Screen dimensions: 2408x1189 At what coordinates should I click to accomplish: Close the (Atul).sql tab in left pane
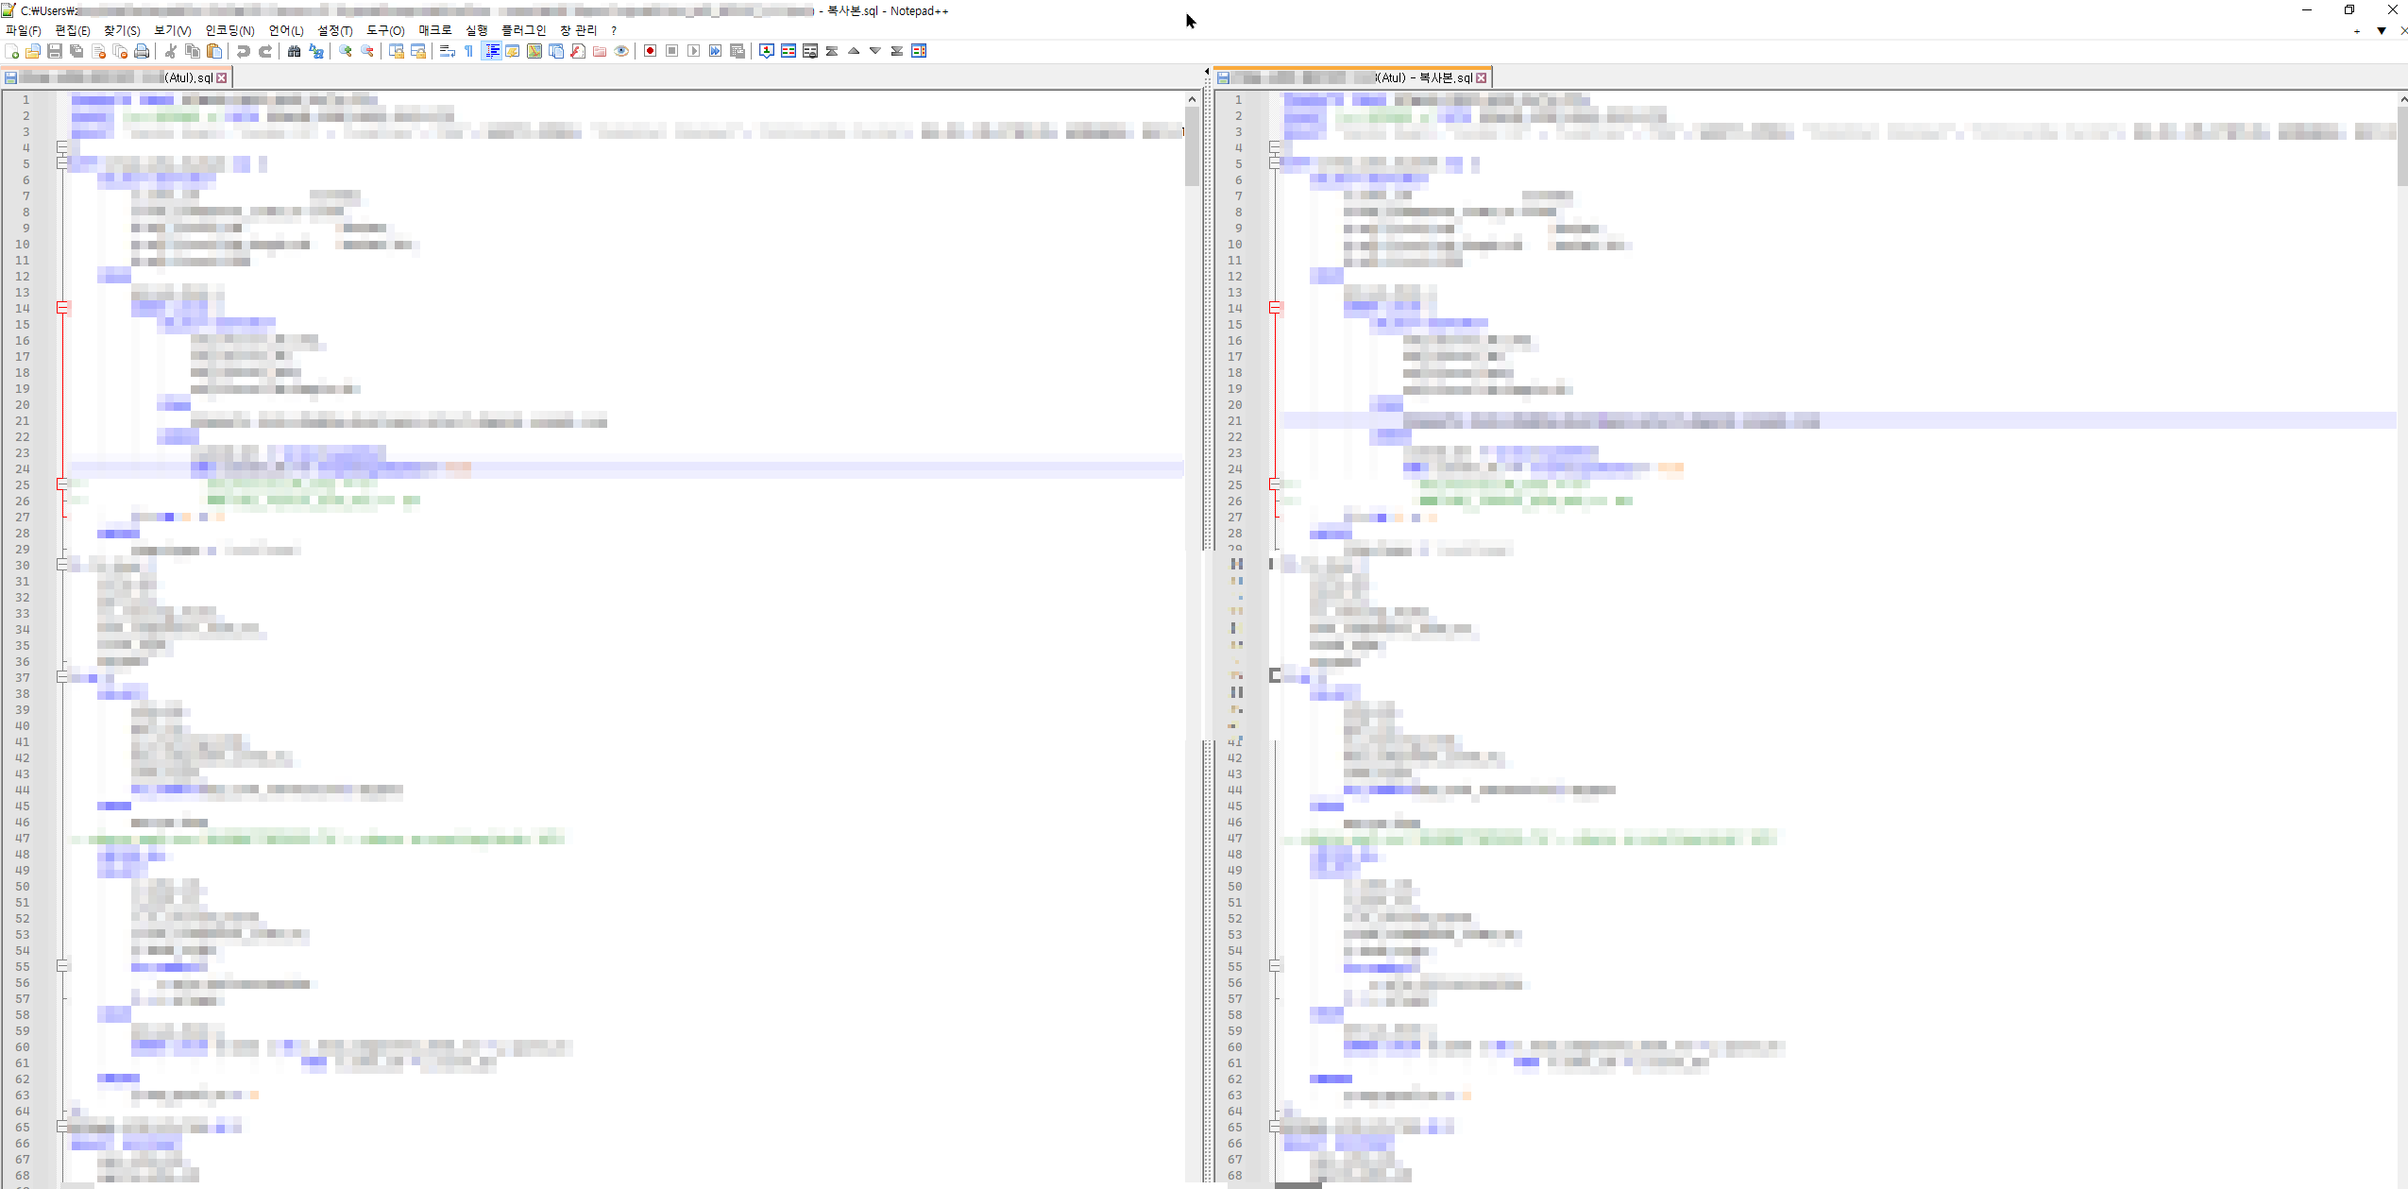(x=222, y=78)
